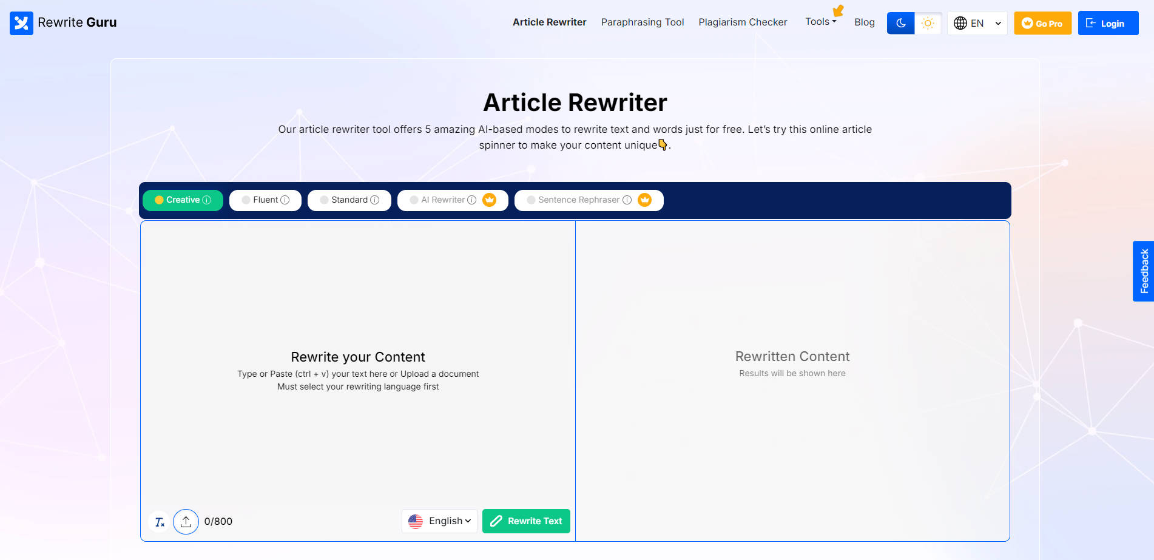This screenshot has width=1154, height=560.
Task: Expand the EN language dropdown
Action: pyautogui.click(x=997, y=23)
